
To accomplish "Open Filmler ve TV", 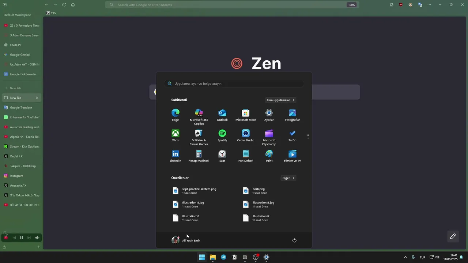I will point(292,156).
